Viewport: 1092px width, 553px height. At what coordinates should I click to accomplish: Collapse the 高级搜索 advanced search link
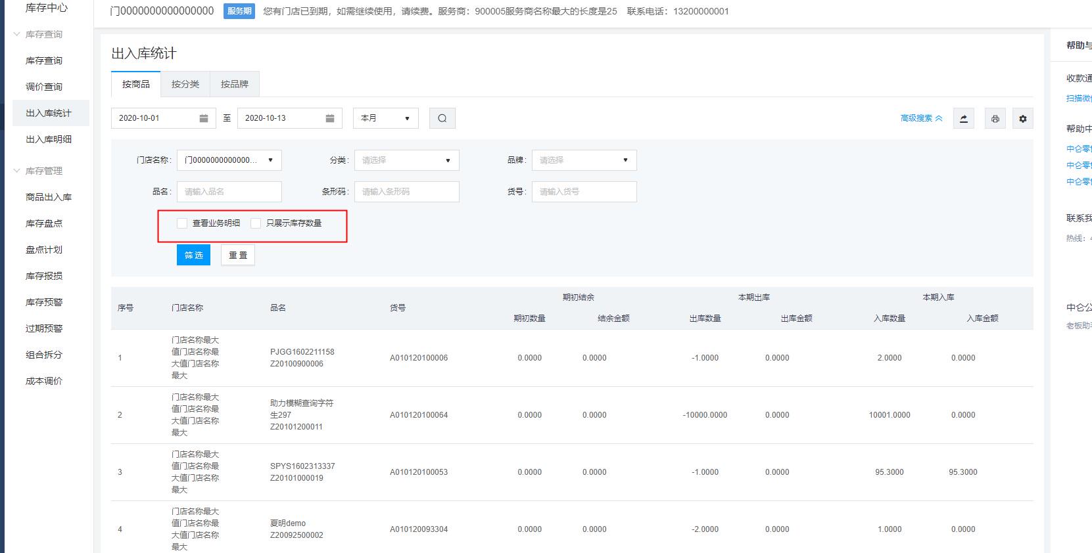pos(921,118)
